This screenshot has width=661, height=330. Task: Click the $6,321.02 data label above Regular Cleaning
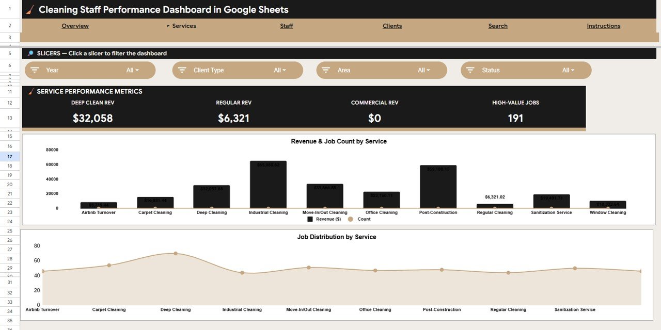pyautogui.click(x=495, y=197)
